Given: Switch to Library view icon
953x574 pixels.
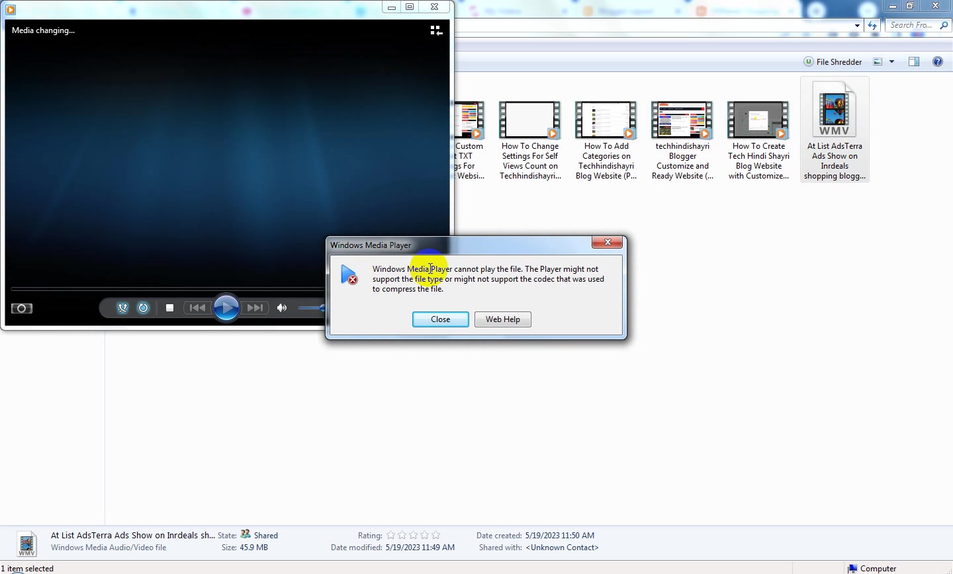Looking at the screenshot, I should (x=436, y=30).
